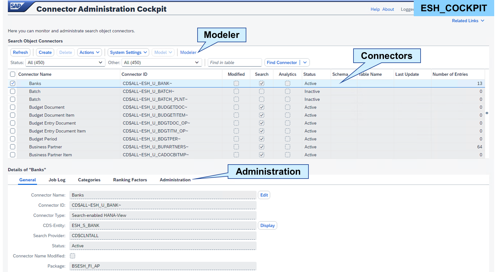
Task: Sort by the Status column header
Action: [x=309, y=74]
